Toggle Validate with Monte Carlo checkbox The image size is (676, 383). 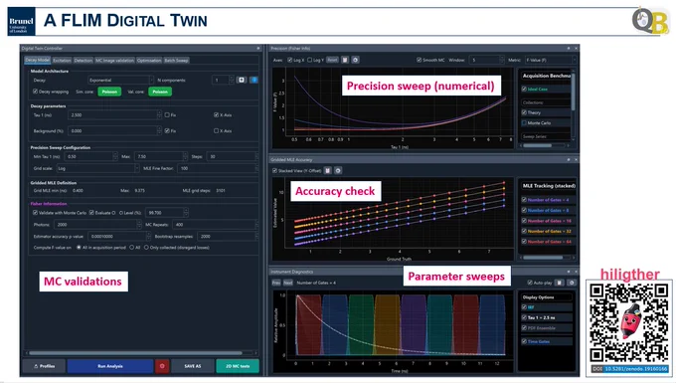(x=36, y=213)
